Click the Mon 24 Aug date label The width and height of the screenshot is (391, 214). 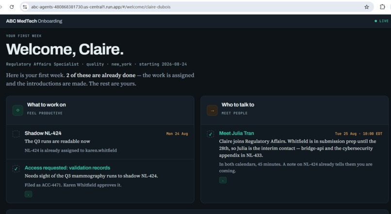[x=177, y=134]
